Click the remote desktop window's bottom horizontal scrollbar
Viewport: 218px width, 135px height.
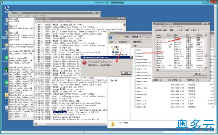tap(83, 132)
